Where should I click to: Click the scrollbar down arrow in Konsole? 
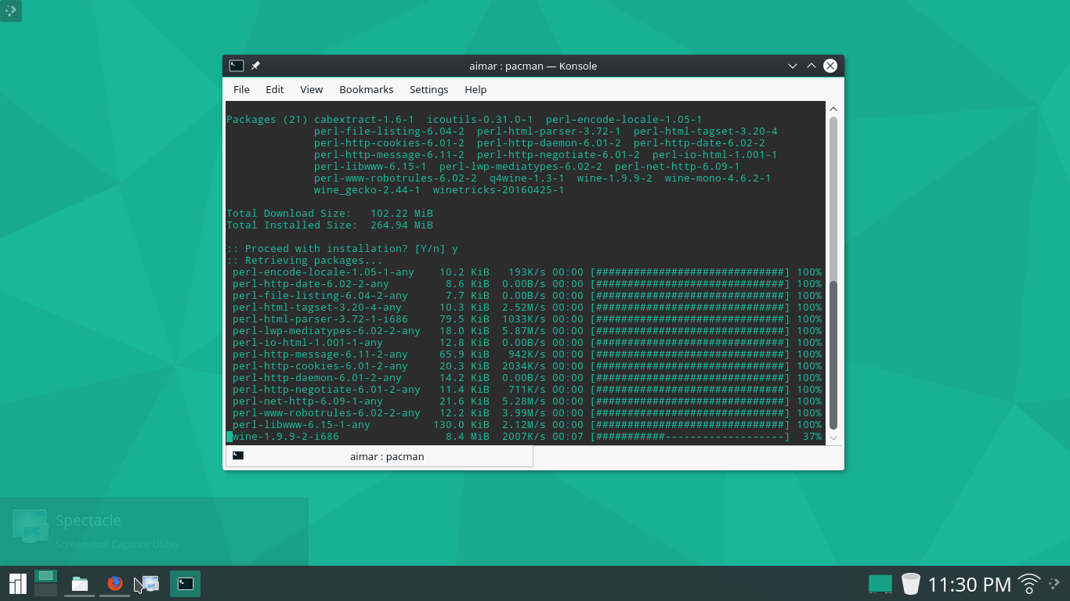click(833, 438)
